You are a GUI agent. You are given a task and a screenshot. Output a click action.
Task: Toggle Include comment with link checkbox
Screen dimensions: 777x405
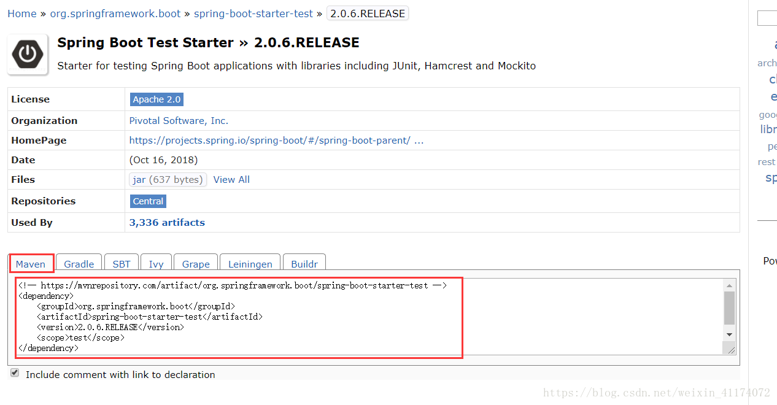[x=15, y=373]
